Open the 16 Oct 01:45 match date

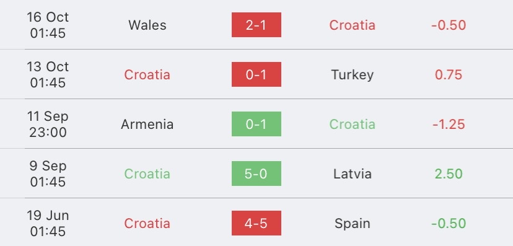coord(48,25)
